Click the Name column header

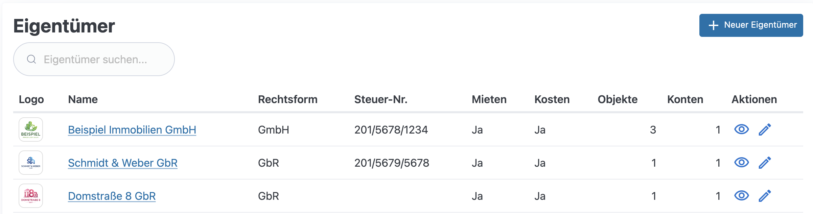[83, 99]
